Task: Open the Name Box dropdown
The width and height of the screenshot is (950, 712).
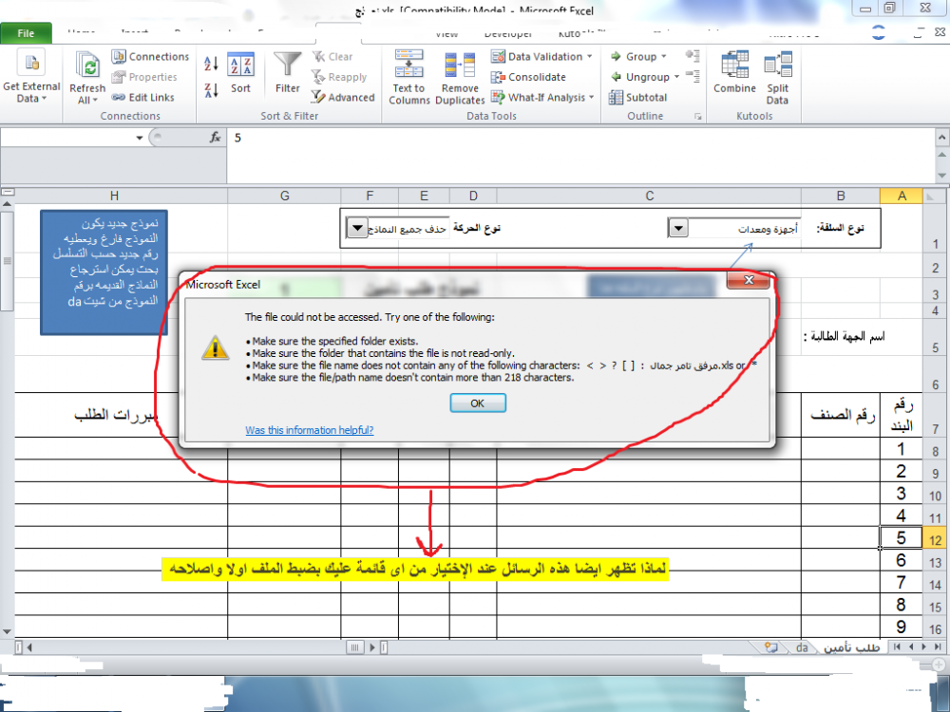Action: pyautogui.click(x=140, y=138)
